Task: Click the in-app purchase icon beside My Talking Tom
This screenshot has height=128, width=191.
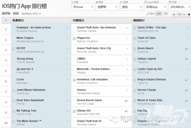Action: pos(14,111)
